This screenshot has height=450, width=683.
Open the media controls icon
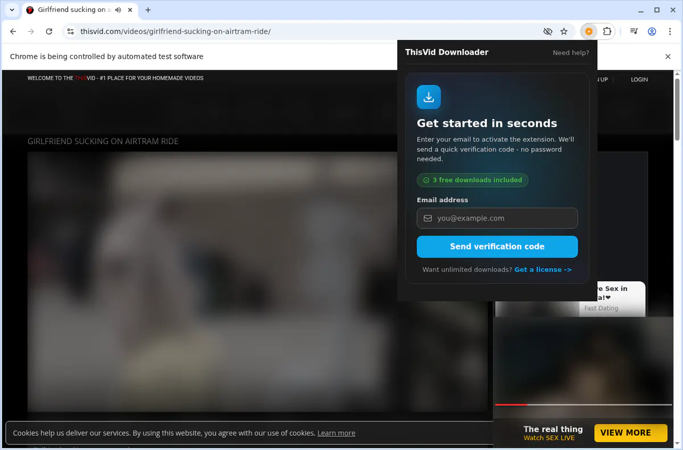[634, 31]
